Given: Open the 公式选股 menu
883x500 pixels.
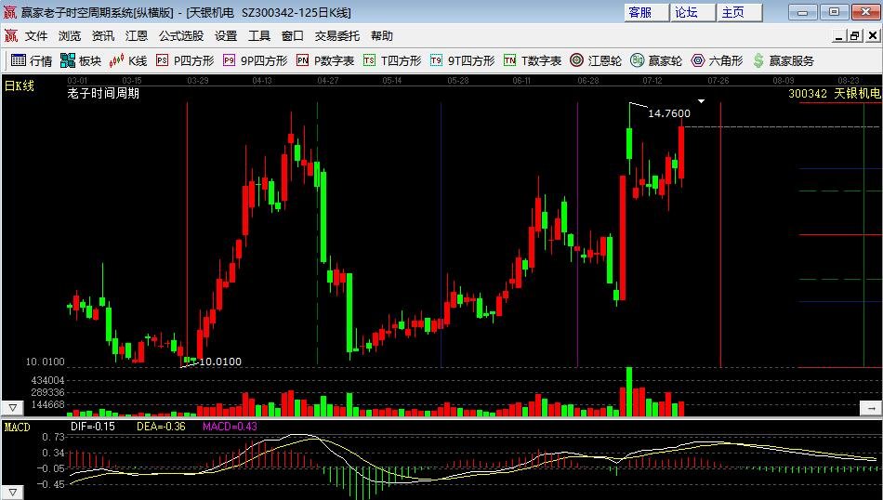Looking at the screenshot, I should (x=180, y=35).
